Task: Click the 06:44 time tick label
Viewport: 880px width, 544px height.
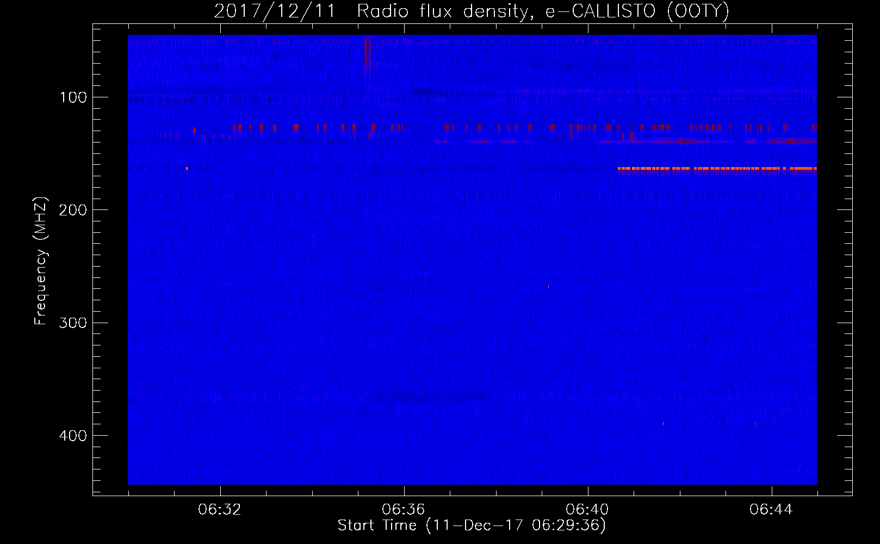Action: tap(771, 510)
